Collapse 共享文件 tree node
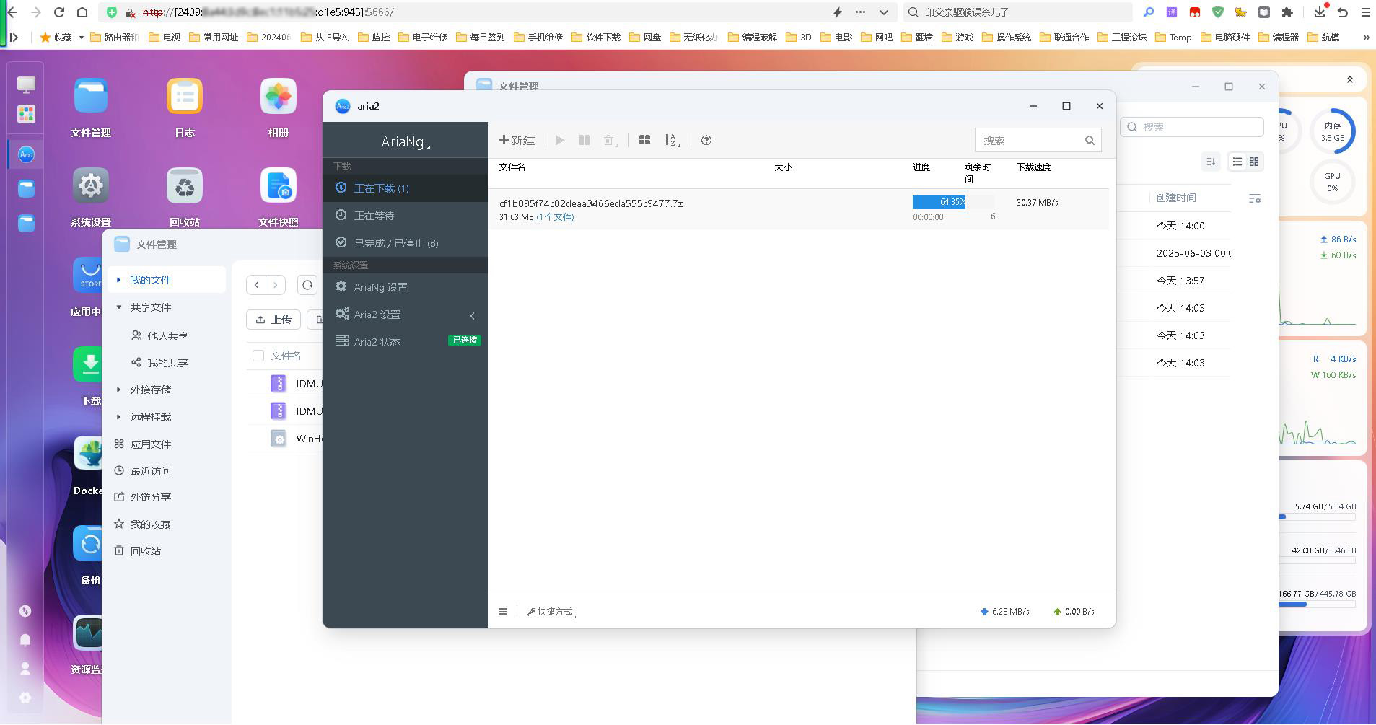 tap(119, 307)
